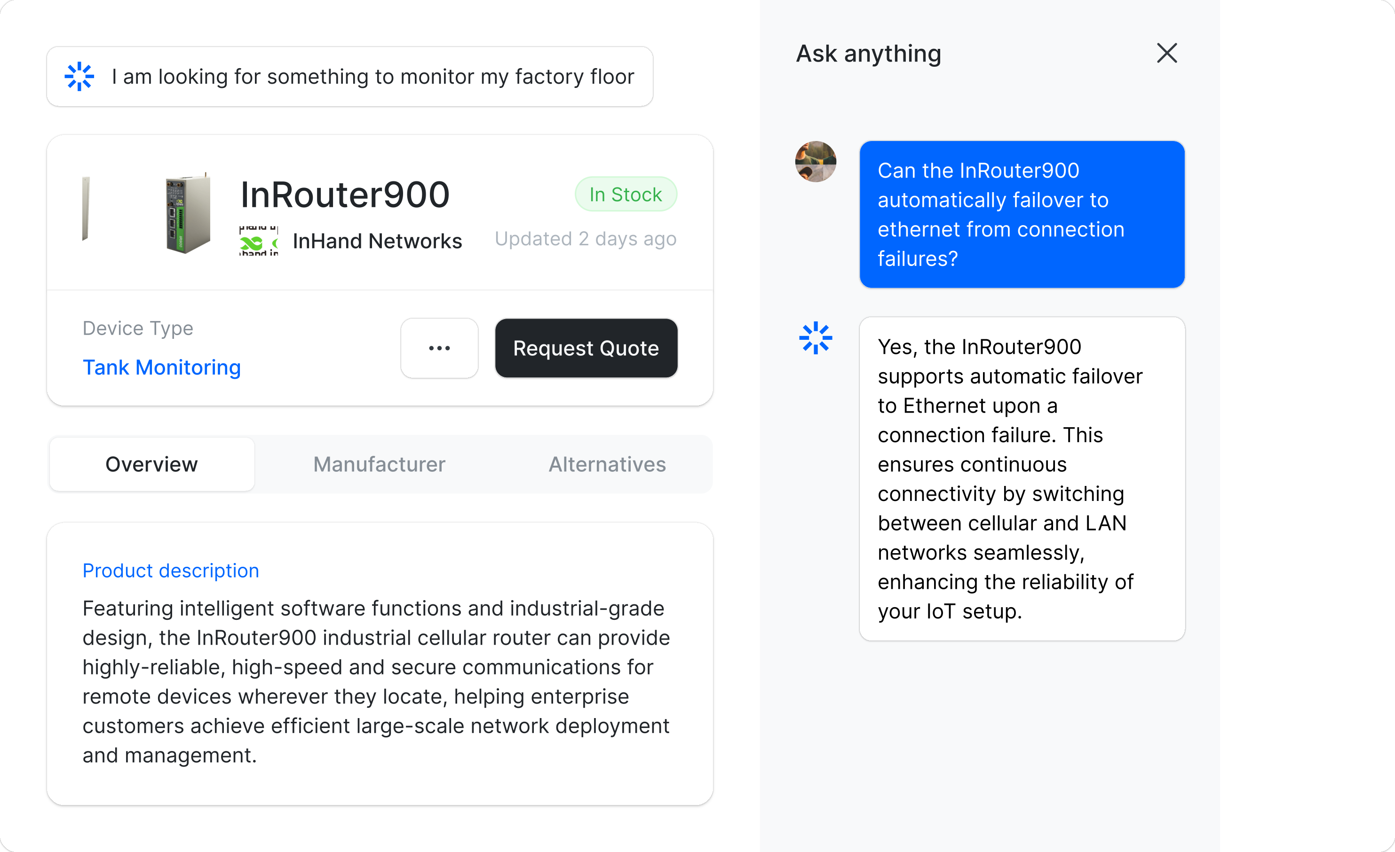
Task: Select the Alternatives tab
Action: pos(607,464)
